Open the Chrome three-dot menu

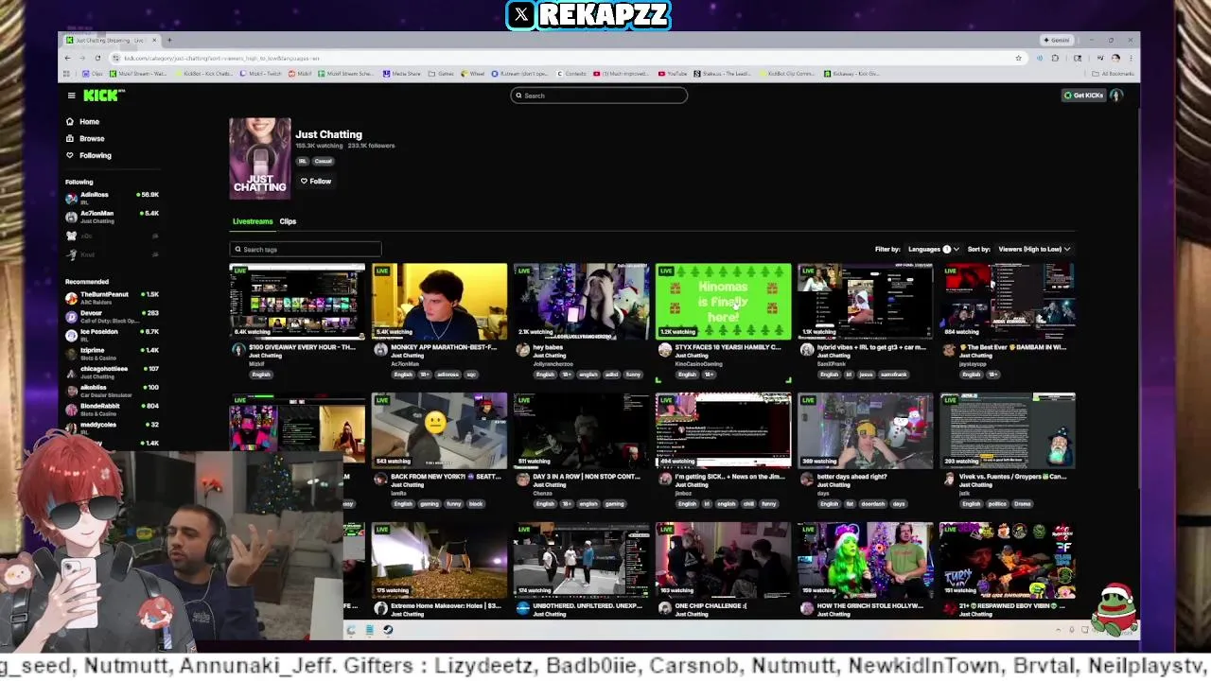[1131, 58]
